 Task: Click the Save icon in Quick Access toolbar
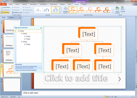tap(4, 1)
